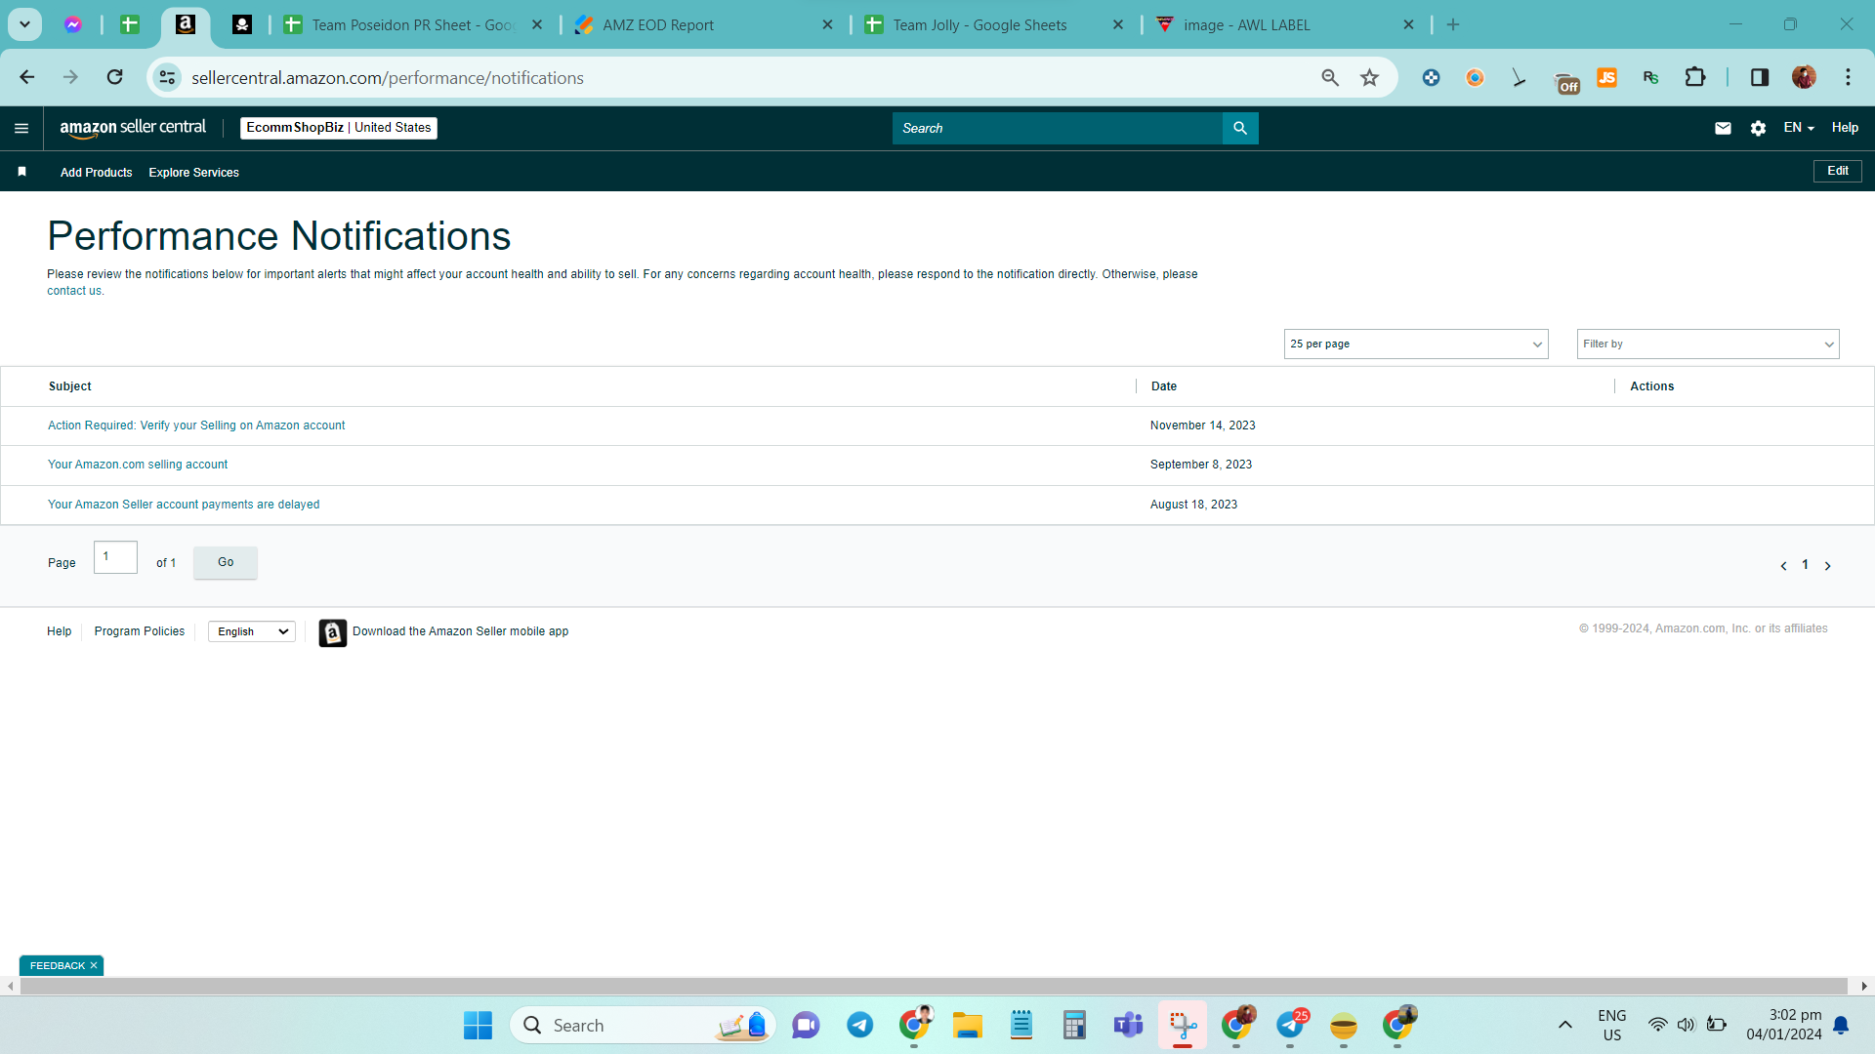Open the Calculator from the taskbar
This screenshot has height=1054, width=1875.
[x=1074, y=1026]
